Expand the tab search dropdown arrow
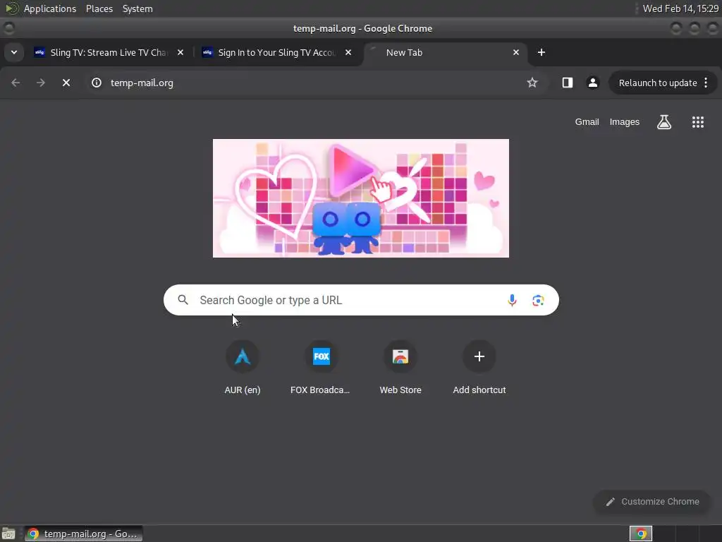 [x=14, y=52]
